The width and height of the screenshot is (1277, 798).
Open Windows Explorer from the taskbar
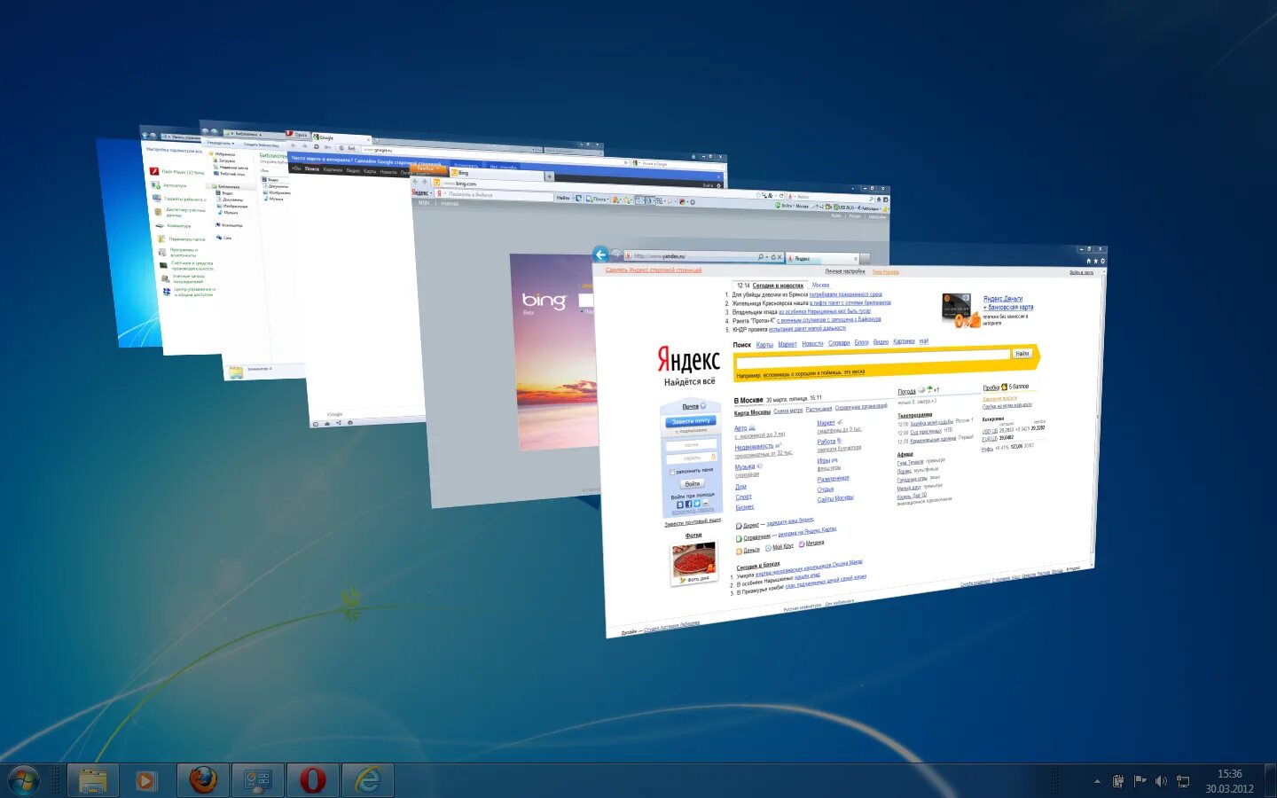tap(93, 780)
